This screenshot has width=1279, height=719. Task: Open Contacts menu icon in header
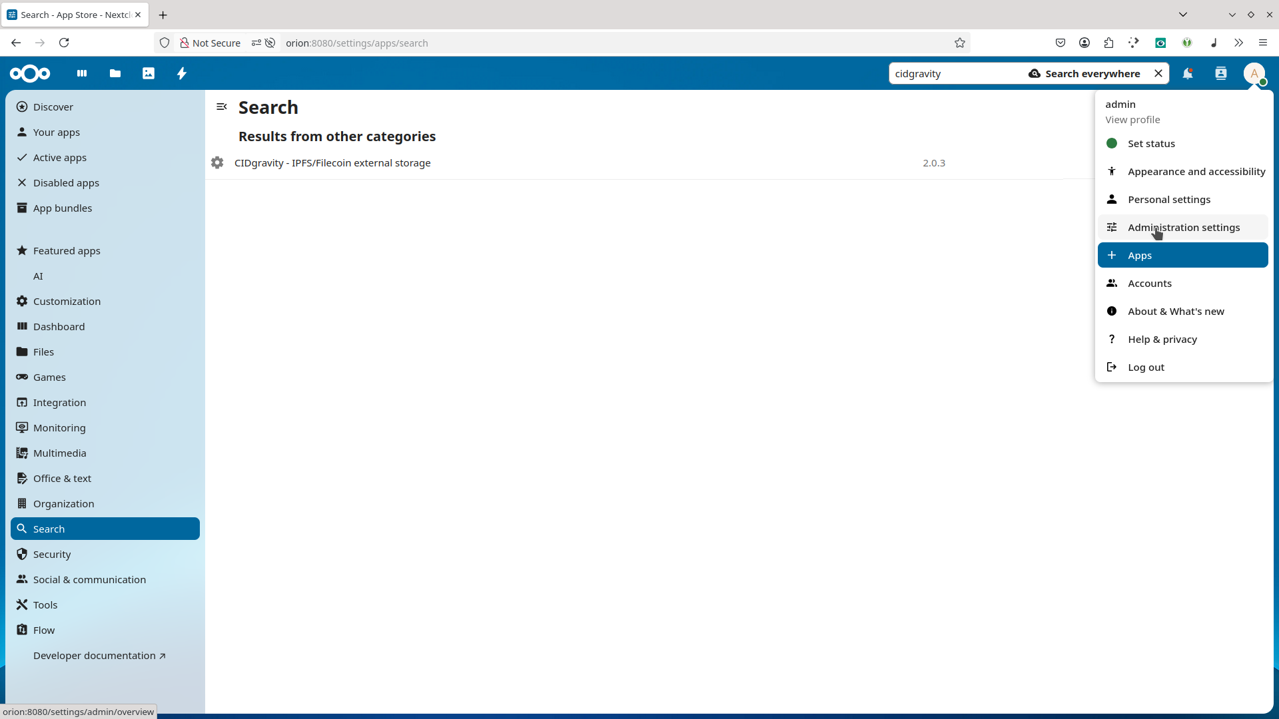(1221, 74)
